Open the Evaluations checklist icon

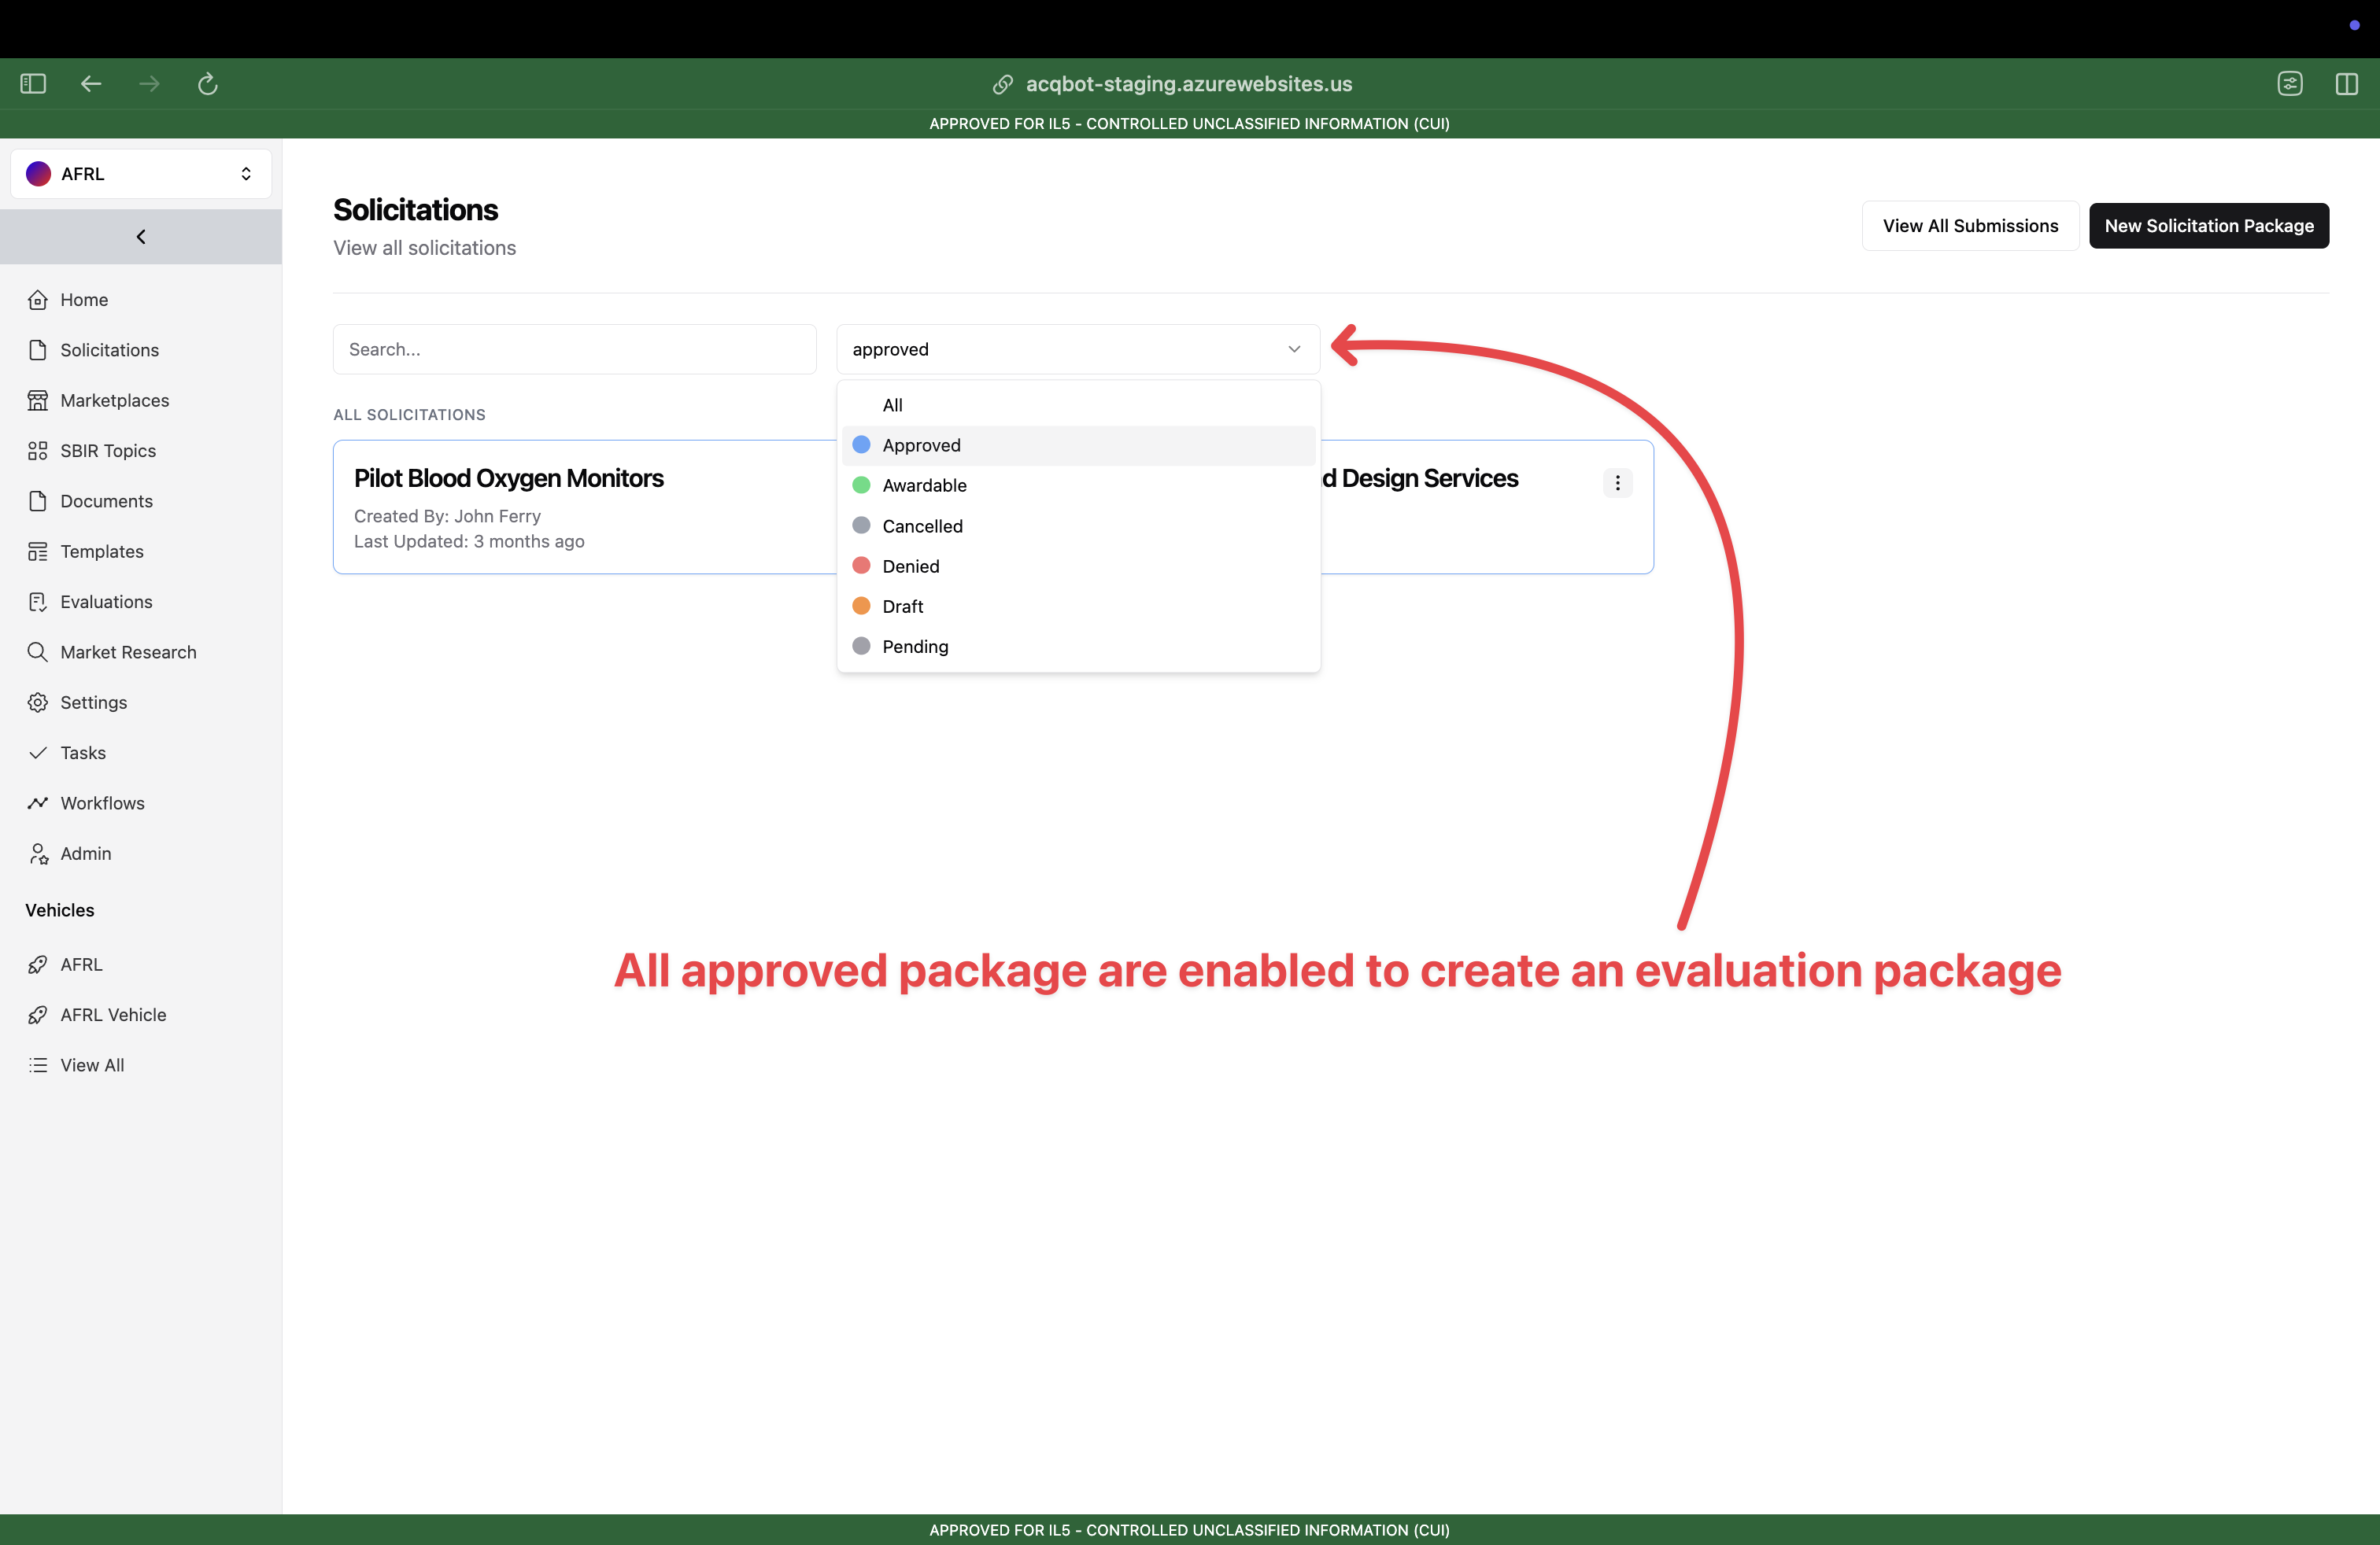38,602
